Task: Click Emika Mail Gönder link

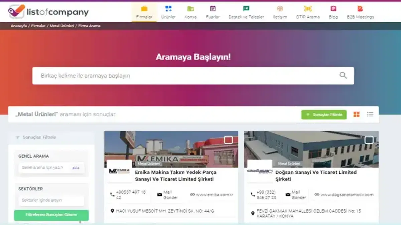Action: click(x=170, y=195)
